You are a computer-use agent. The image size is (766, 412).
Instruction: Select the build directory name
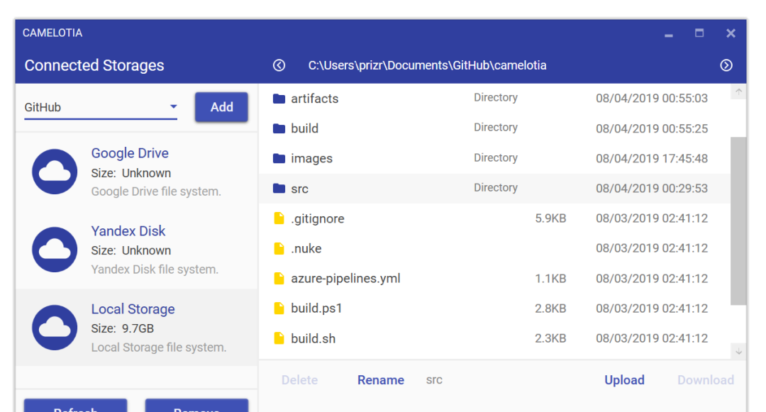pyautogui.click(x=305, y=128)
